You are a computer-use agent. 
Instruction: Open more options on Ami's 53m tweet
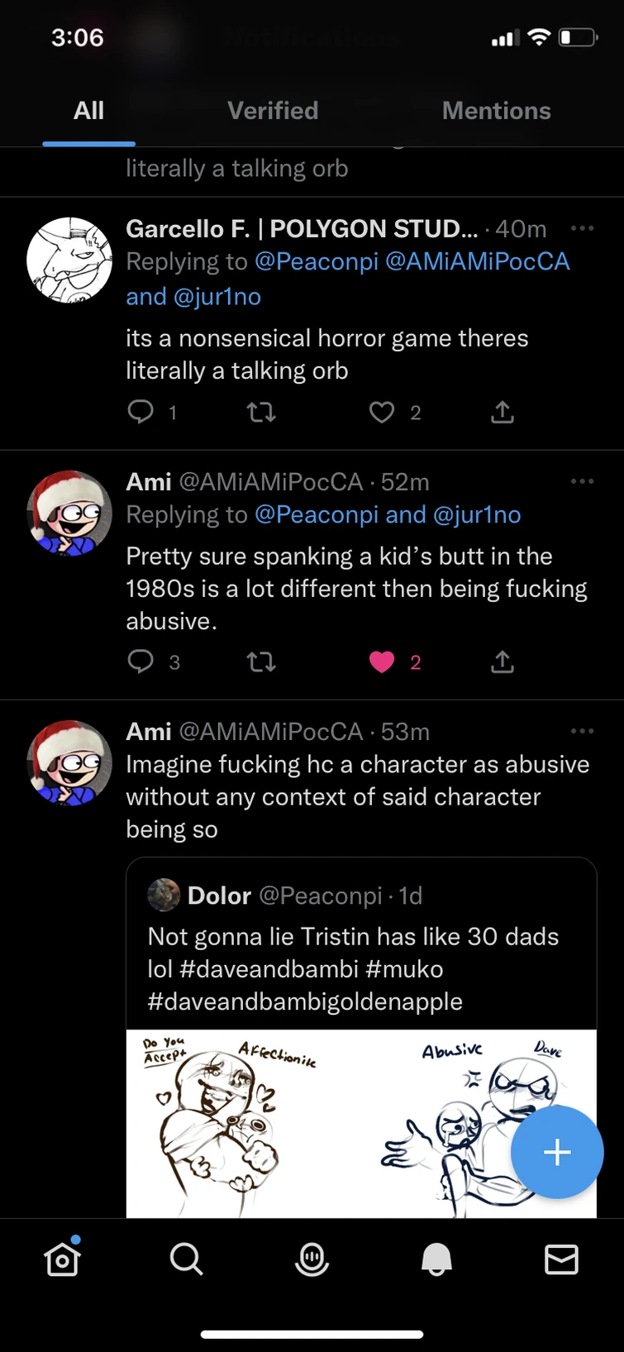(x=582, y=731)
